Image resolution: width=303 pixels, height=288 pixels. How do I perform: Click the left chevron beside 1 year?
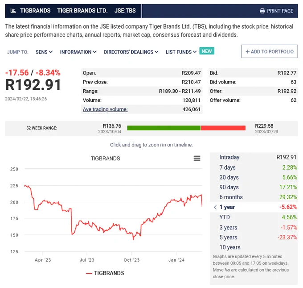pyautogui.click(x=215, y=207)
